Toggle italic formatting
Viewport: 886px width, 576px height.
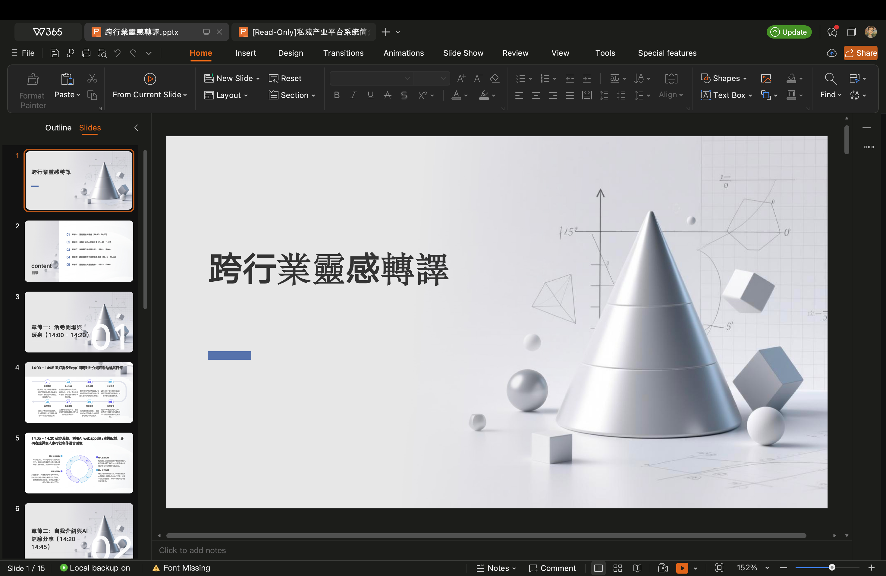pos(353,95)
